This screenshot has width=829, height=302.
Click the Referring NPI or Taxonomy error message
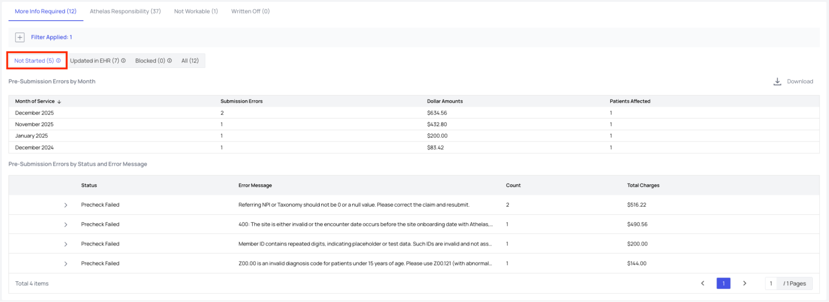(x=354, y=205)
